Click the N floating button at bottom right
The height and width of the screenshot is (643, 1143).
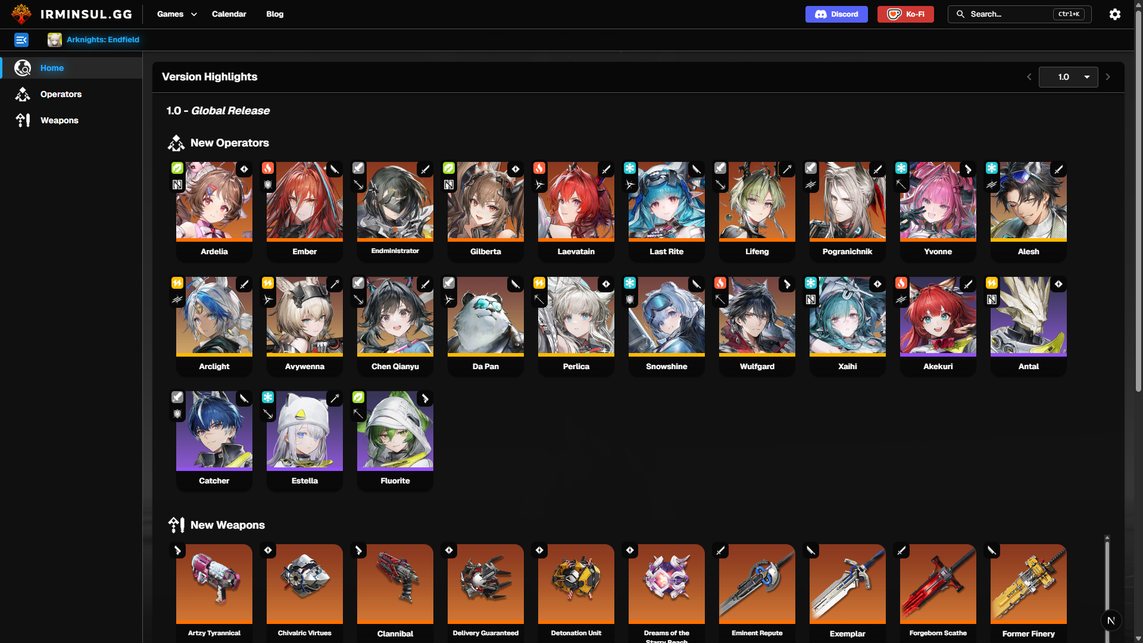tap(1111, 620)
